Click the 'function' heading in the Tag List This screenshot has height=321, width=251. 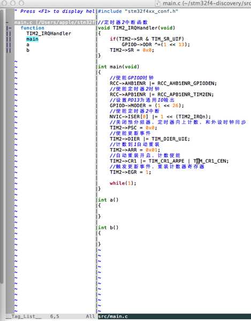tap(32, 28)
